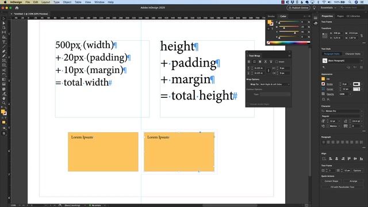
Task: Click the second Lorem Ipsum orange frame
Action: pos(179,152)
